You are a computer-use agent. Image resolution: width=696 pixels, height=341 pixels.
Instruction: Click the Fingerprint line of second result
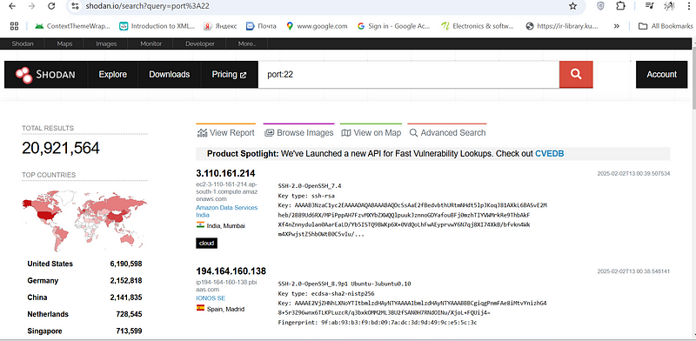pyautogui.click(x=378, y=323)
